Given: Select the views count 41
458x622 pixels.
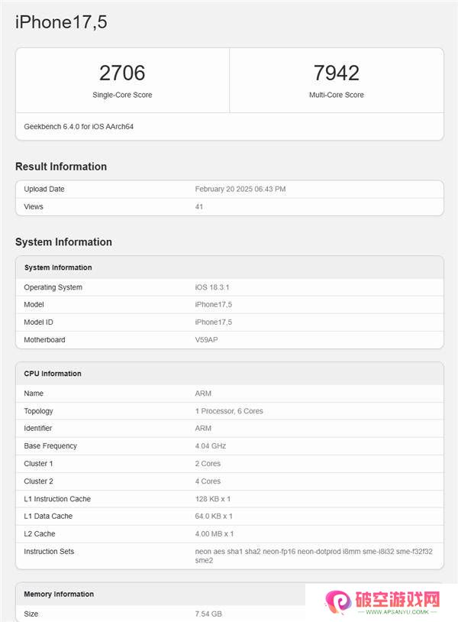Looking at the screenshot, I should tap(199, 206).
